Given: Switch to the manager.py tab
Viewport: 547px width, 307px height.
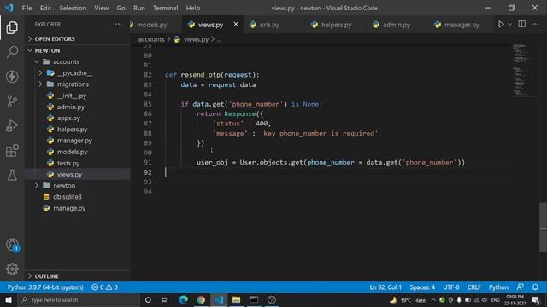Looking at the screenshot, I should point(462,25).
